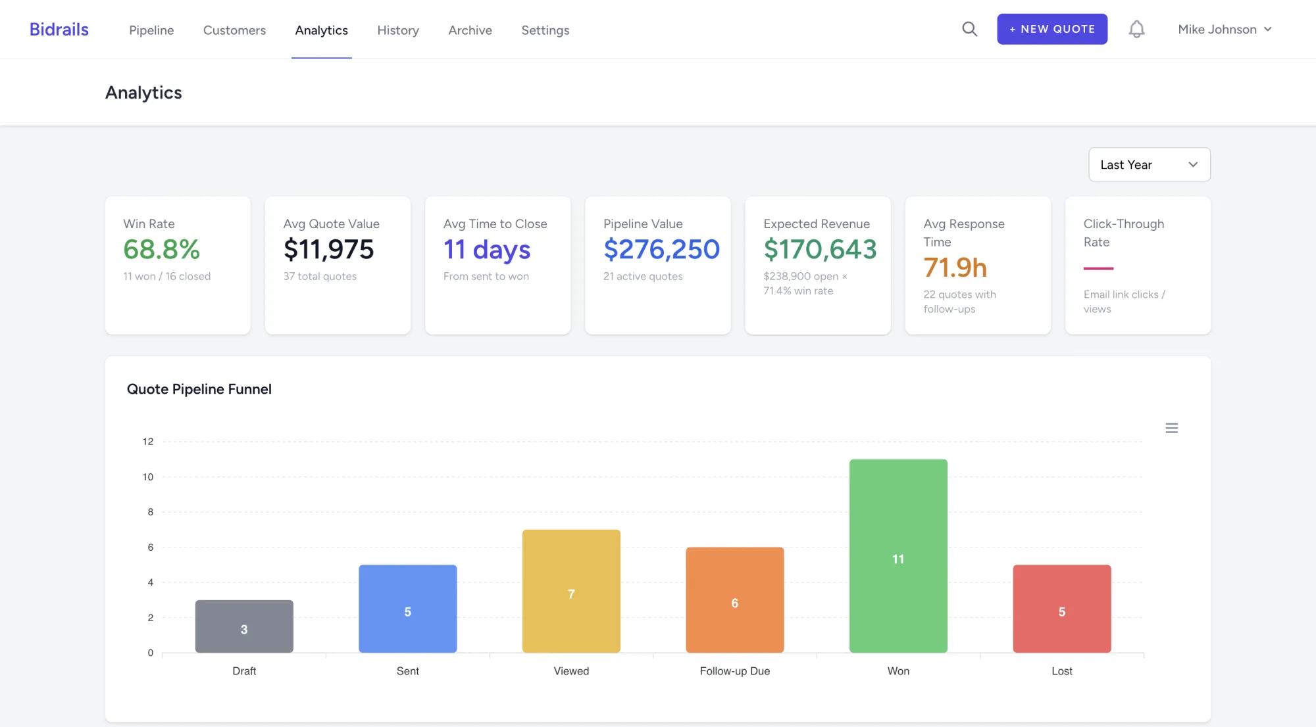The width and height of the screenshot is (1316, 727).
Task: Create a new quote
Action: [1051, 29]
